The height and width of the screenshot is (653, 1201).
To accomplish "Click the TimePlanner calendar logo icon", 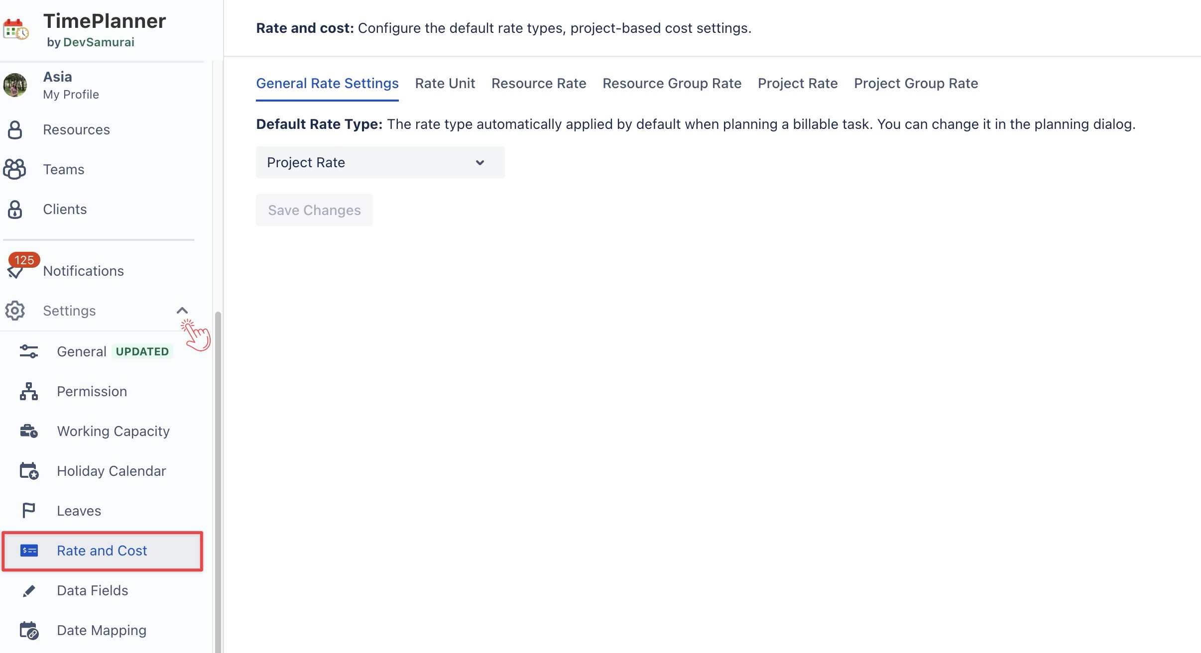I will pos(15,29).
